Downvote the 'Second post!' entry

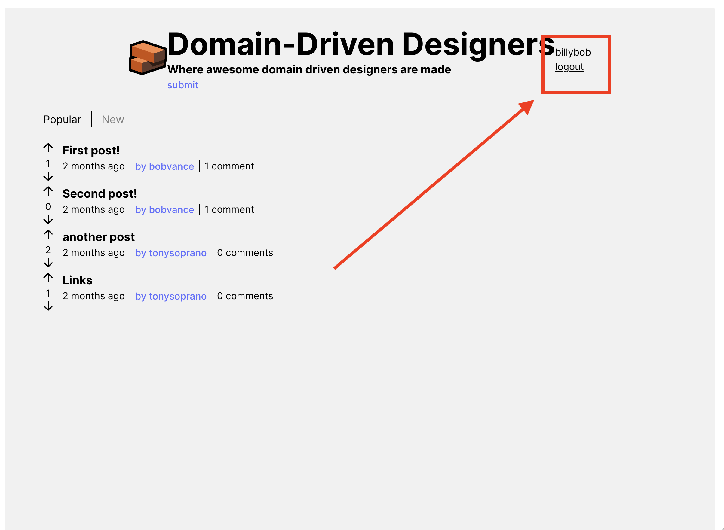pos(48,219)
